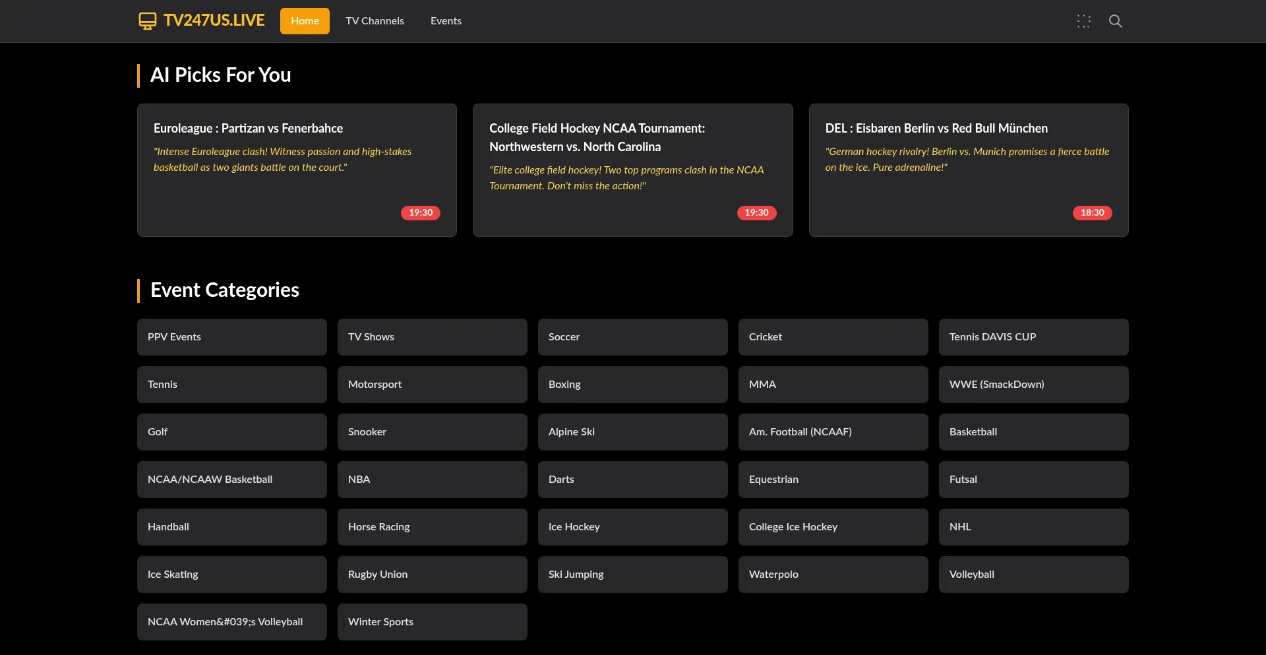Open the Tennis DAVIS CUP category
The height and width of the screenshot is (655, 1266).
click(1033, 337)
